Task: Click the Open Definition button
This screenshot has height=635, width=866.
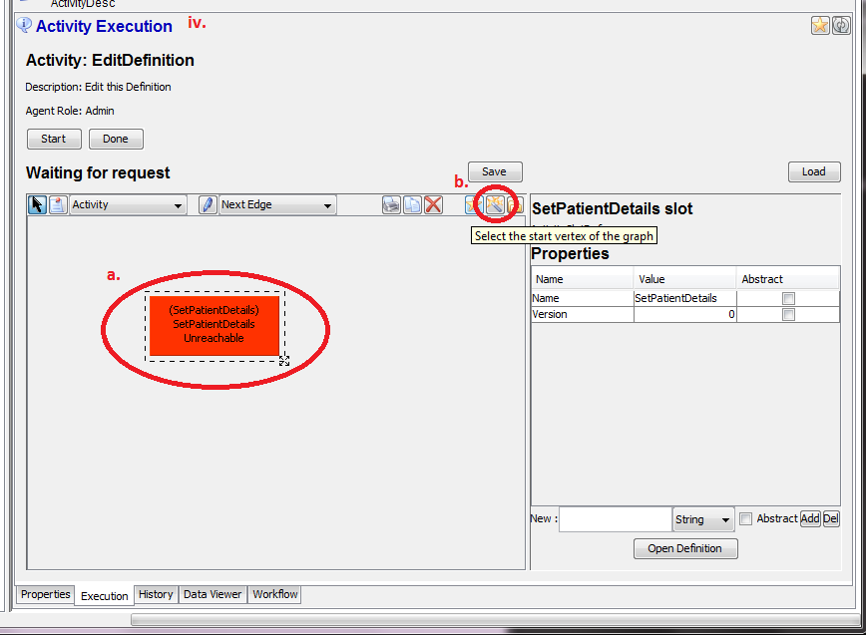Action: [x=685, y=549]
